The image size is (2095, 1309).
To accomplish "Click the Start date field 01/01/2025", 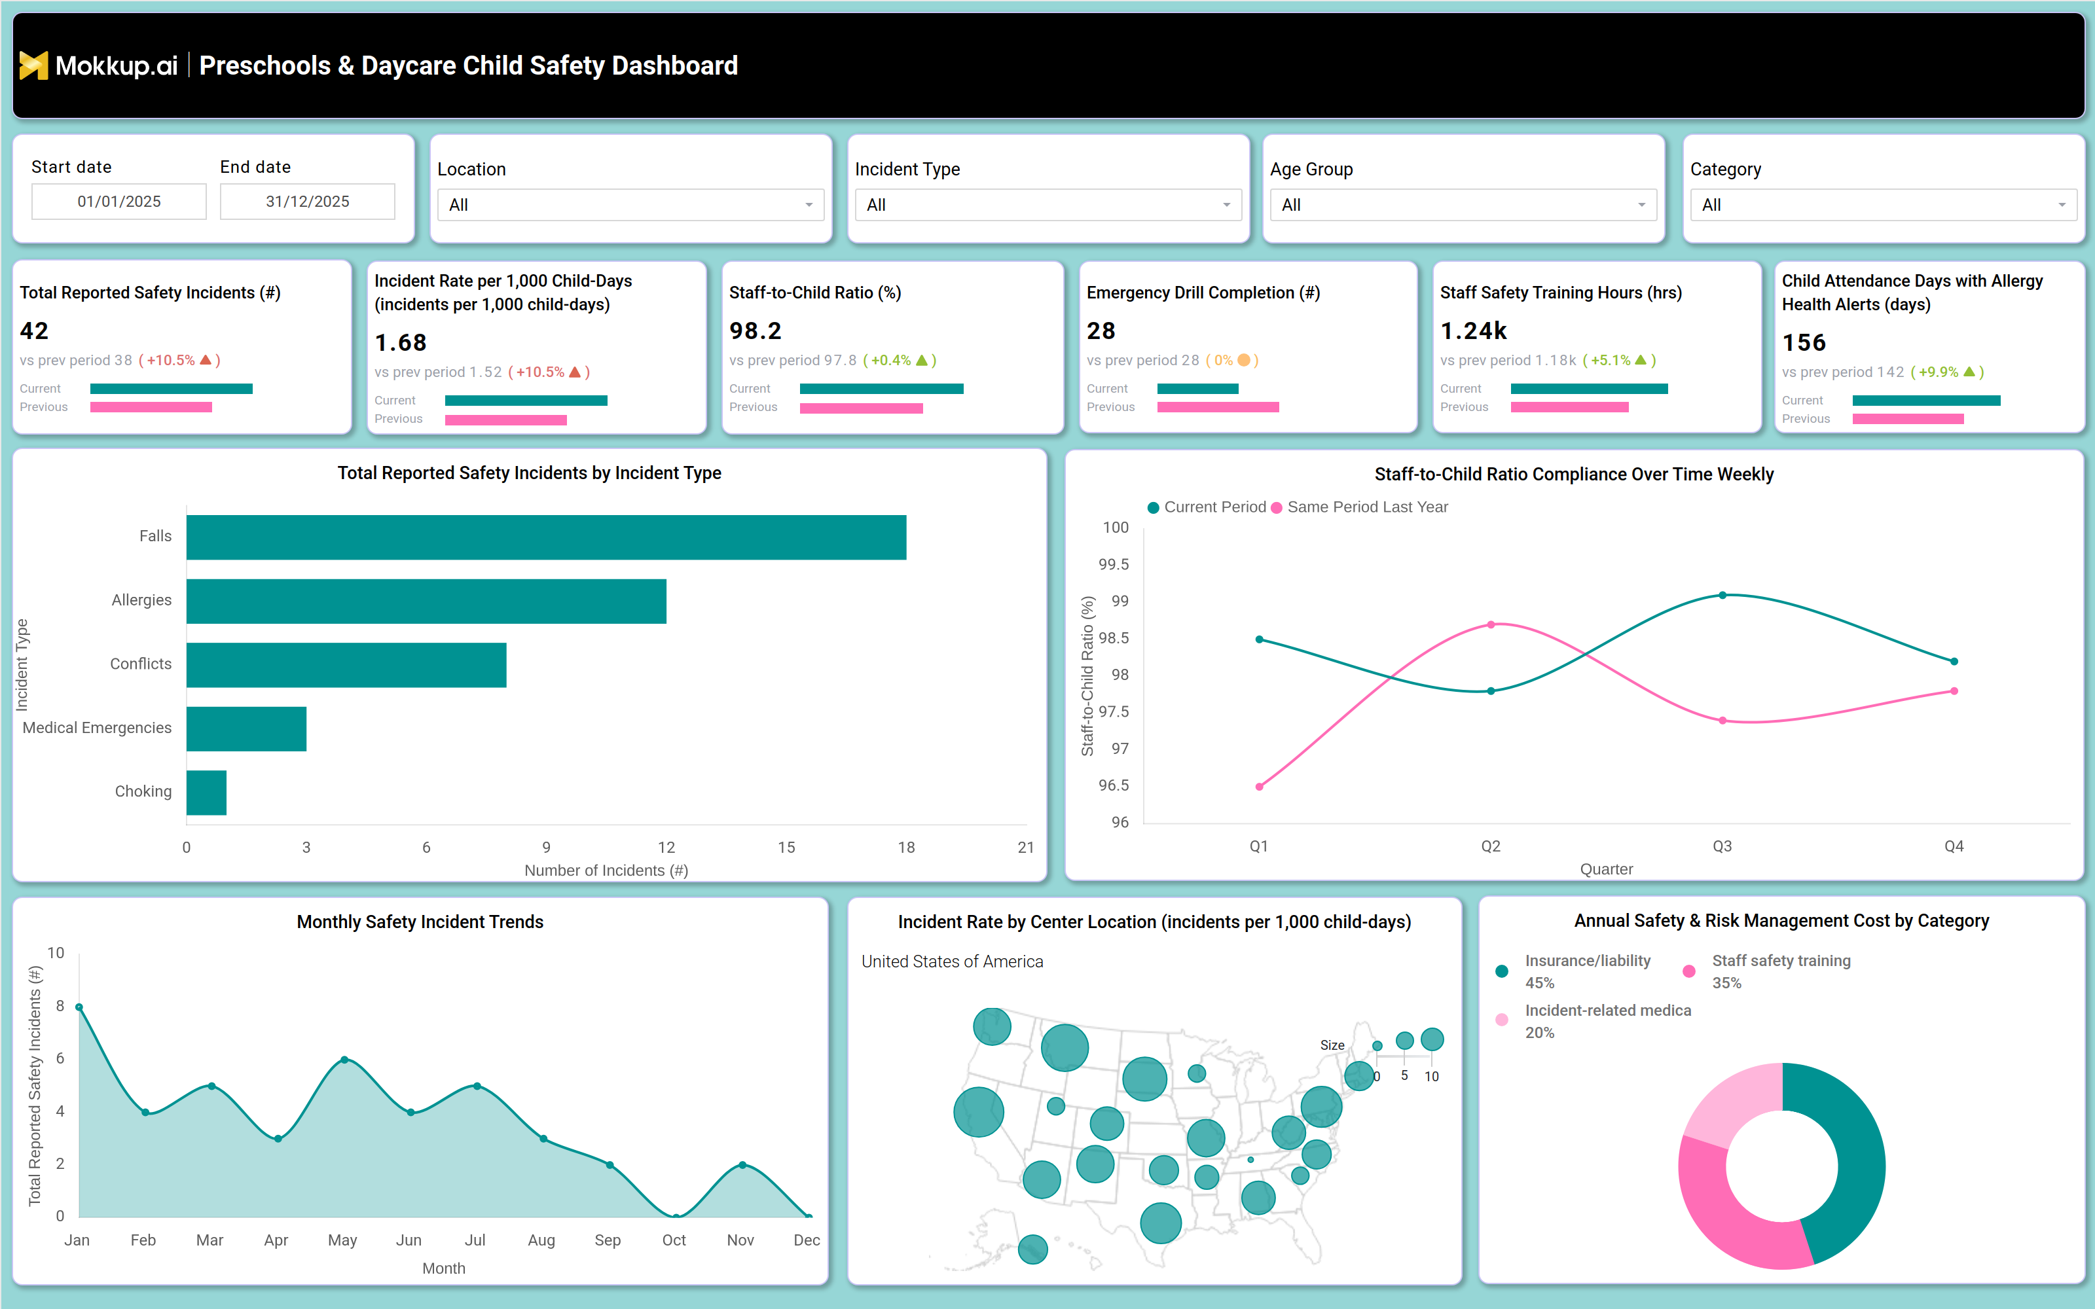I will (119, 202).
